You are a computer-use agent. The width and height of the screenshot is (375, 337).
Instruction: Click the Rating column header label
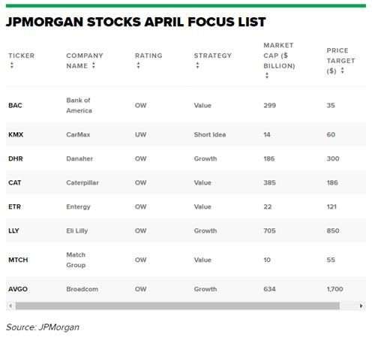pyautogui.click(x=148, y=56)
